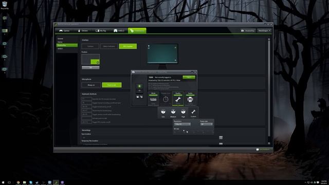Open the Audio speaker panel

(190, 99)
